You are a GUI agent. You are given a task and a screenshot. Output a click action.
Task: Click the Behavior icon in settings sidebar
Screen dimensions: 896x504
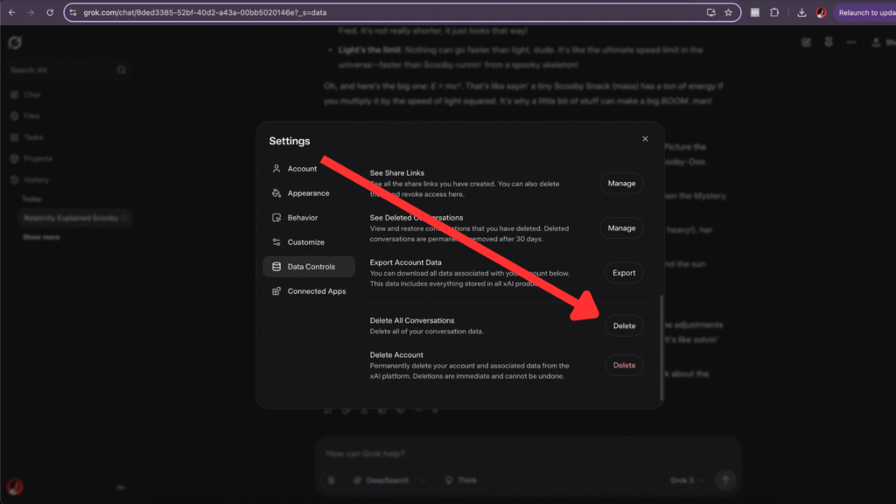276,218
